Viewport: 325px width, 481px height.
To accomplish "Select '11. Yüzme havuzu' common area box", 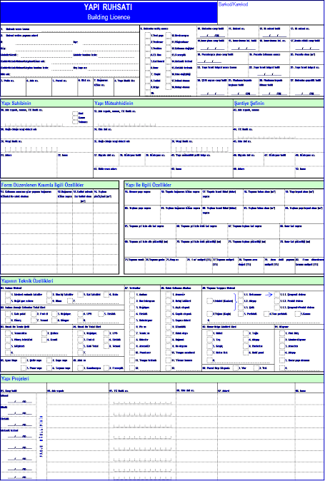I will point(168,360).
